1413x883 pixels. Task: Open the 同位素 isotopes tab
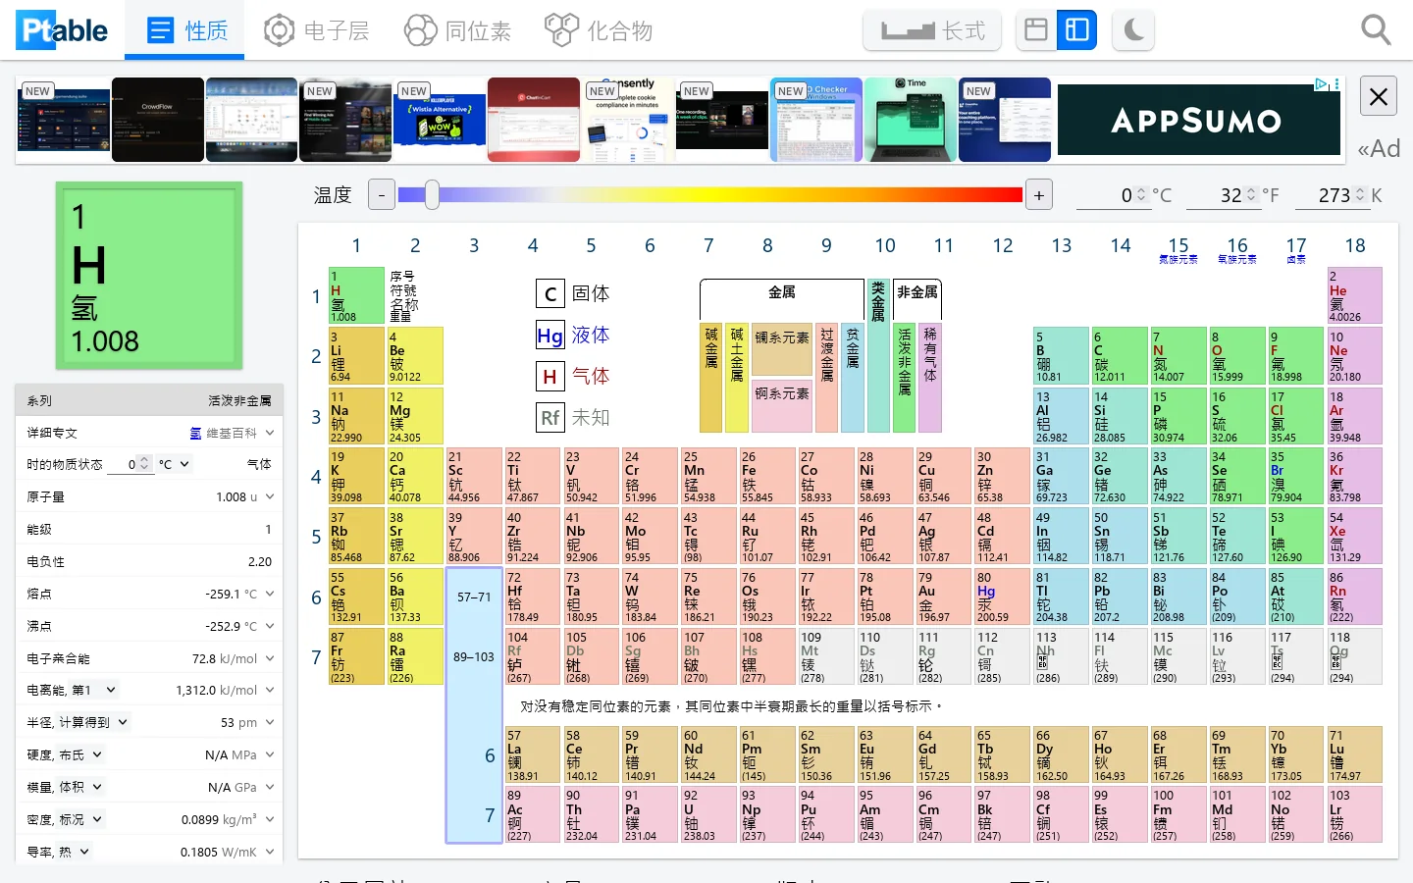click(x=457, y=30)
